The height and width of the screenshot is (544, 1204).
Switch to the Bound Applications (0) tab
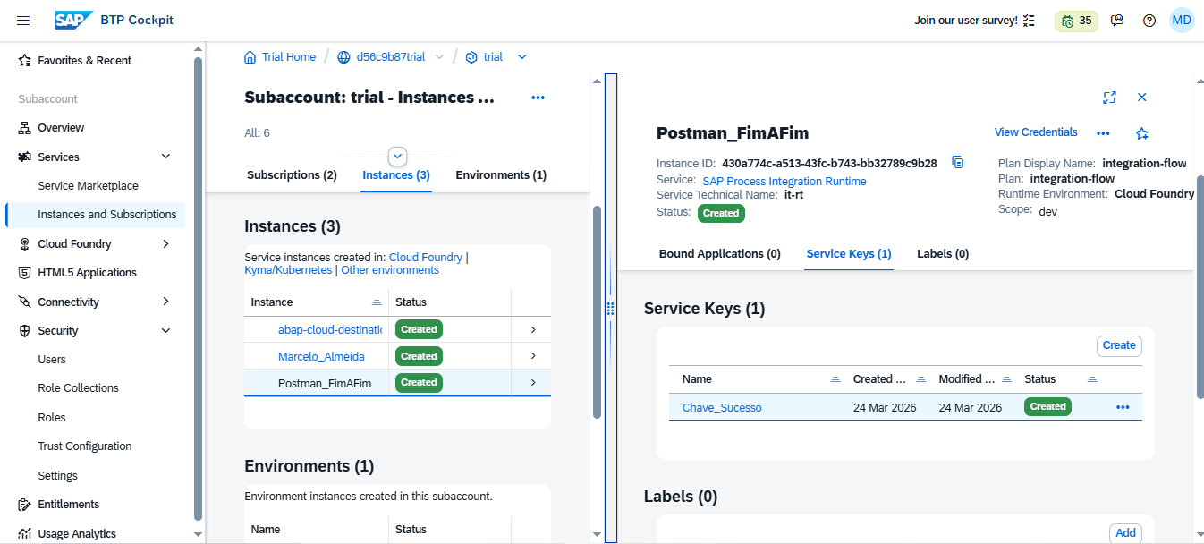click(x=719, y=254)
